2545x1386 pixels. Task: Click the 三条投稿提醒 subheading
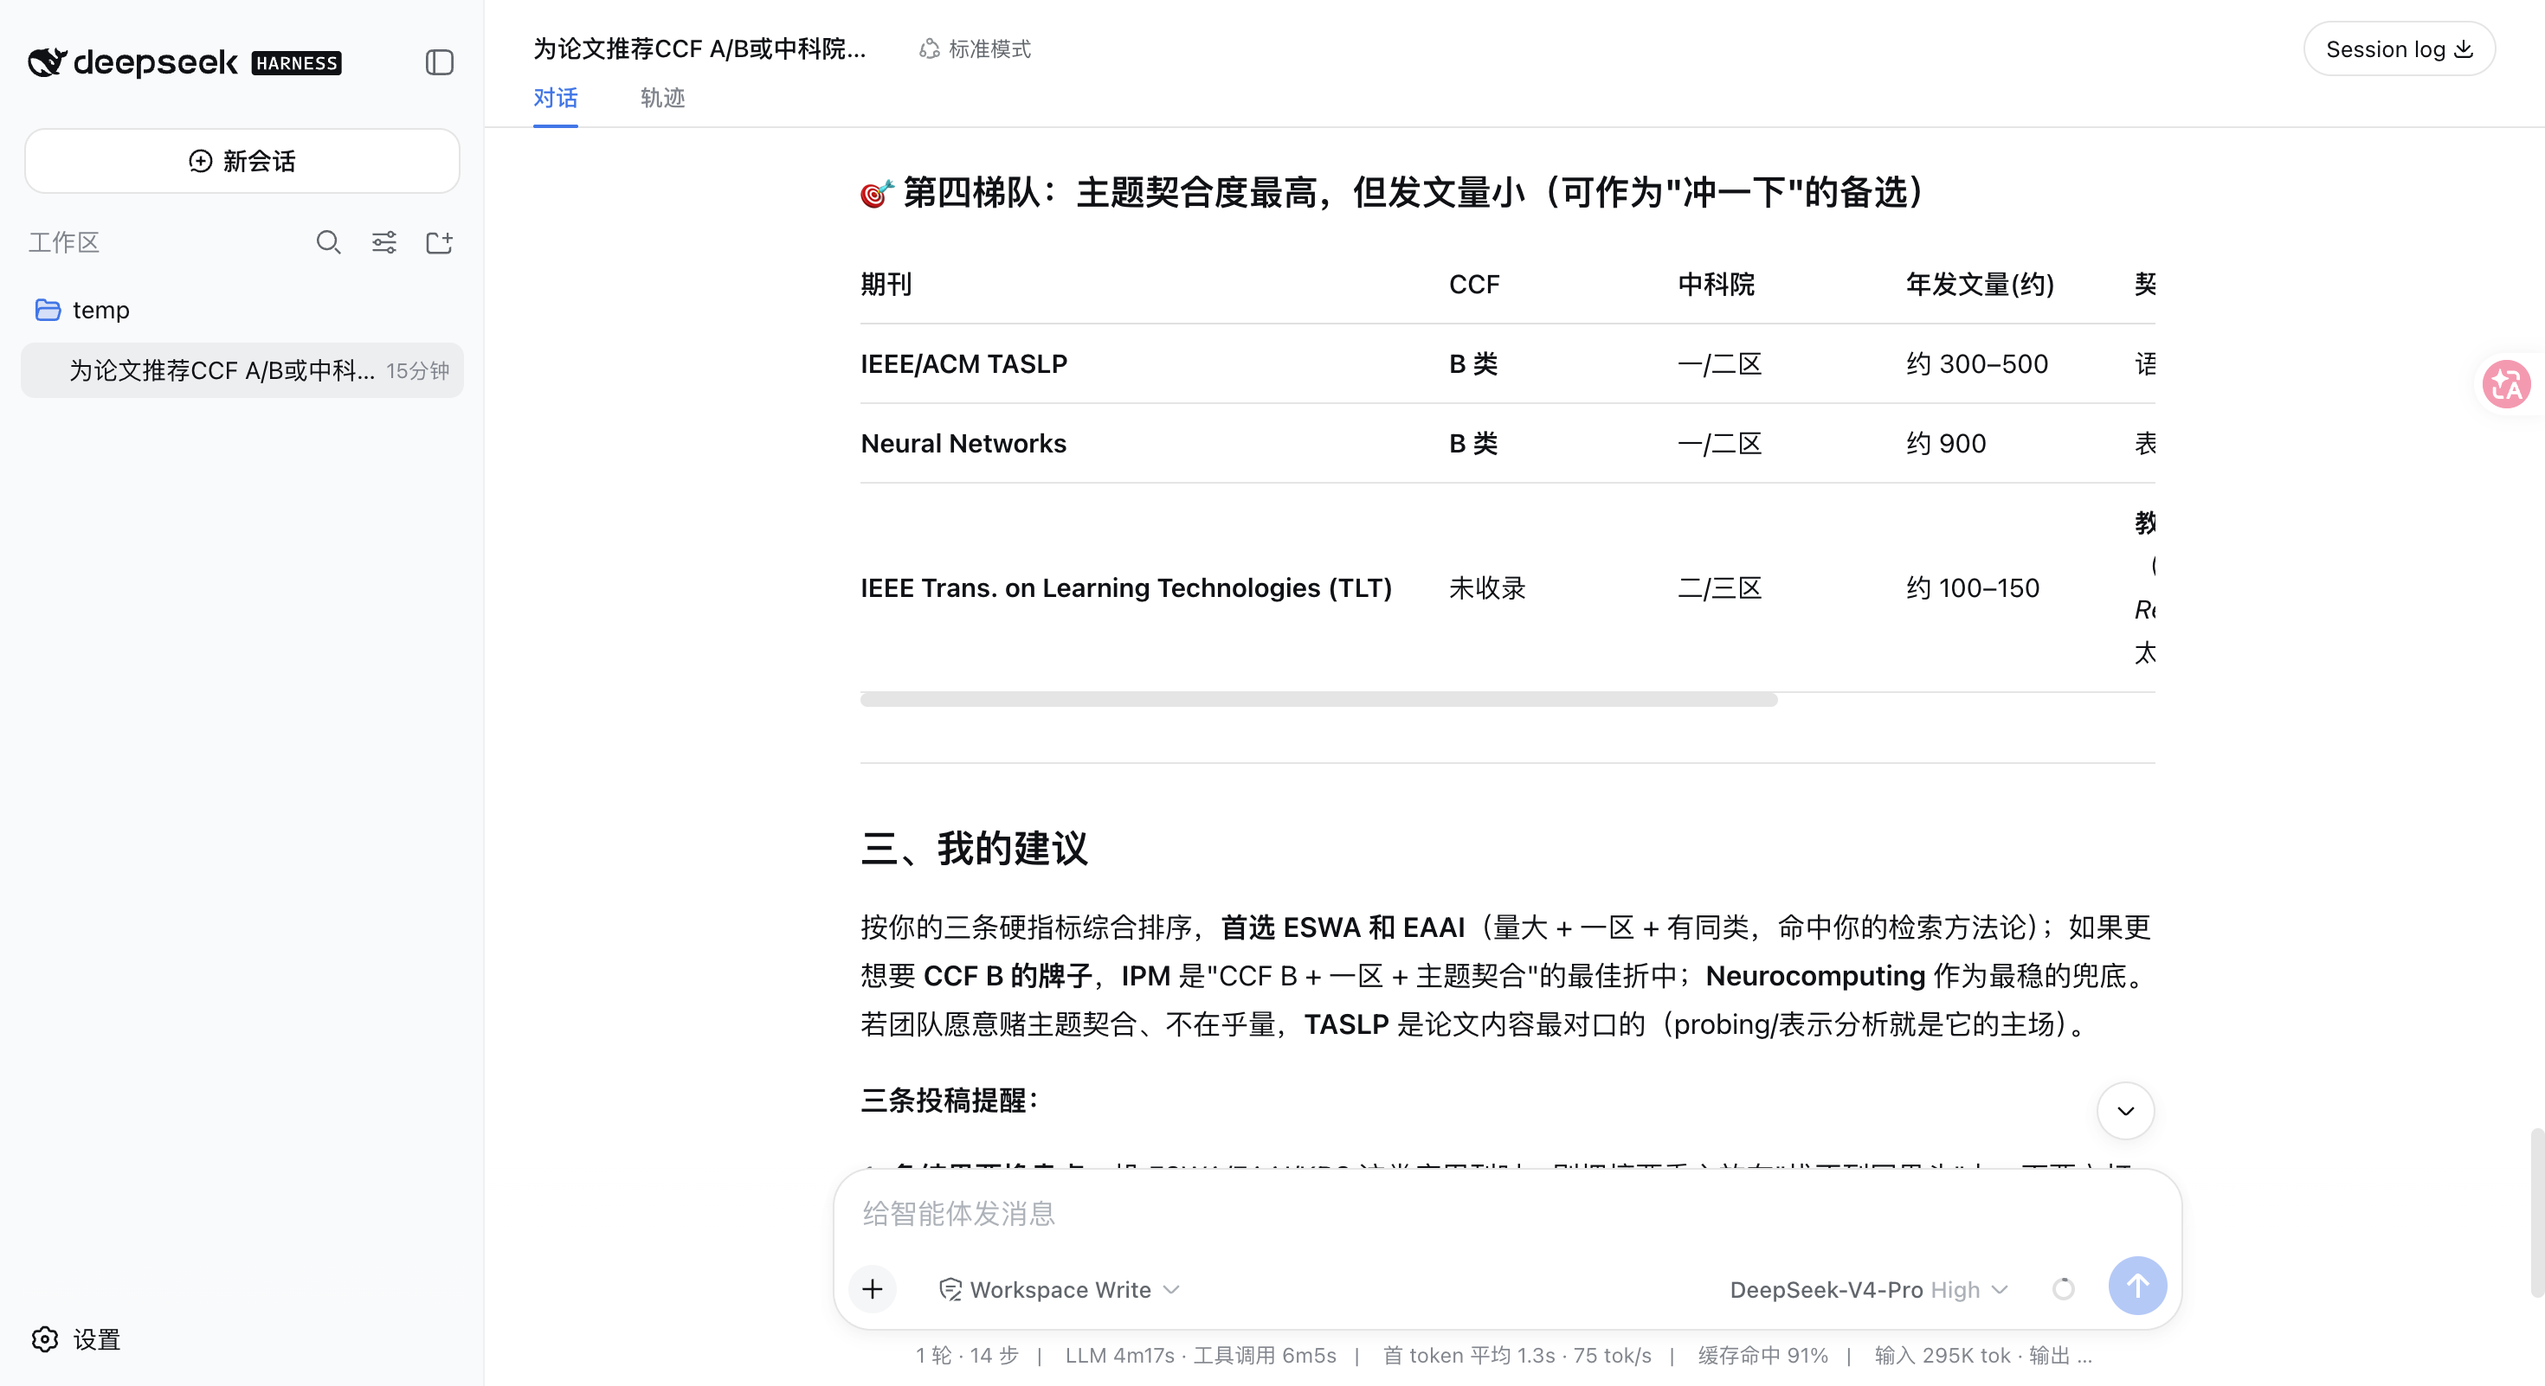coord(950,1100)
